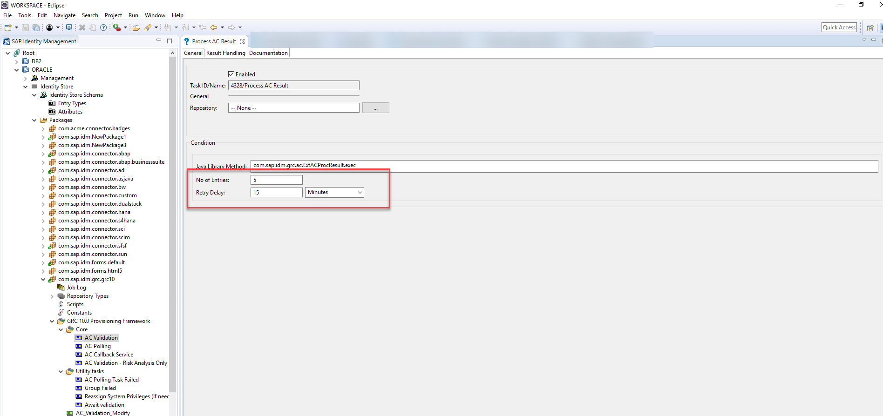Toggle the Enabled checkbox
Screen dimensions: 883x416
pyautogui.click(x=231, y=74)
